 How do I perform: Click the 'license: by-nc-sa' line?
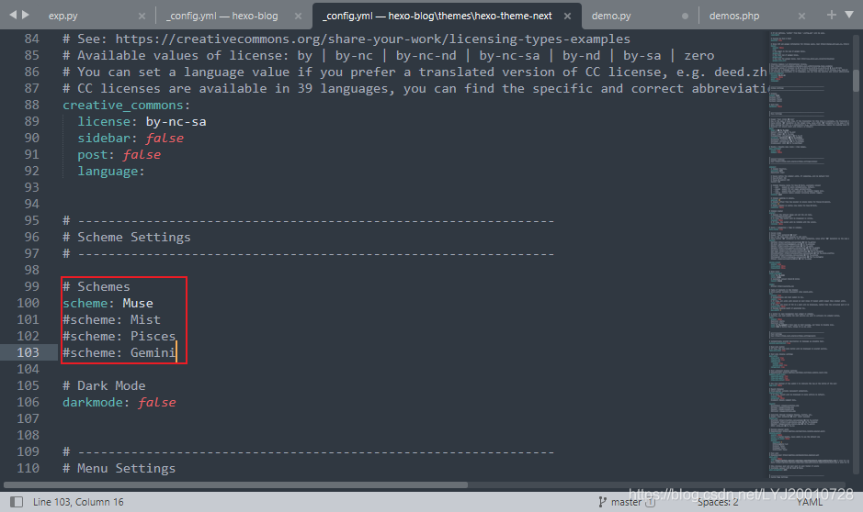[x=142, y=121]
